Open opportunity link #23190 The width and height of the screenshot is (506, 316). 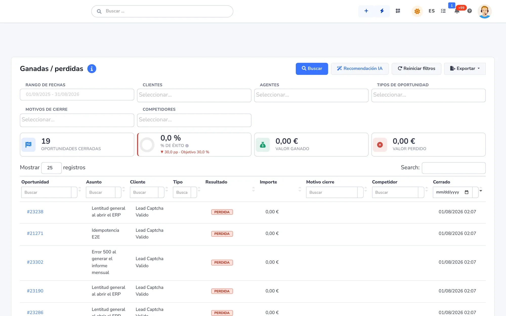click(x=35, y=291)
